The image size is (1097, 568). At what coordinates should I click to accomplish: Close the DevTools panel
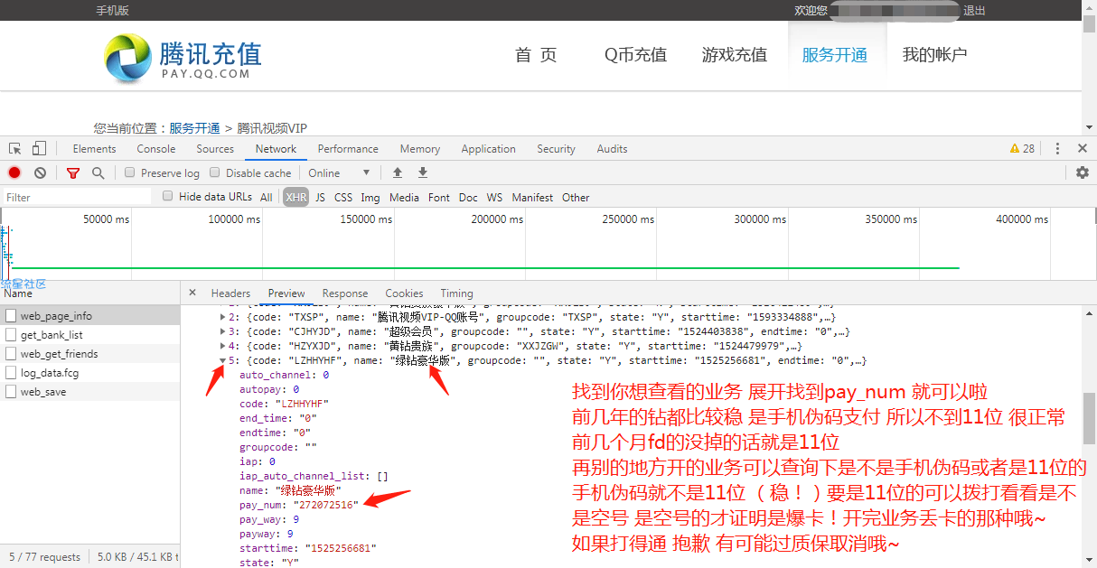coord(1082,149)
